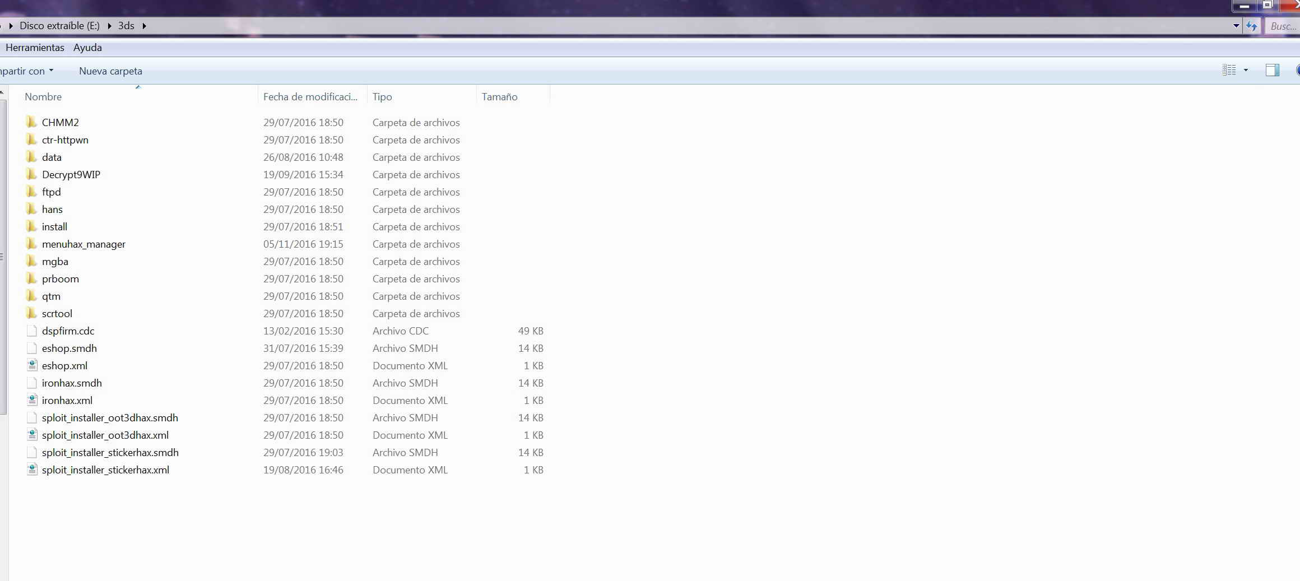Select the data folder name
This screenshot has height=581, width=1300.
[x=52, y=157]
